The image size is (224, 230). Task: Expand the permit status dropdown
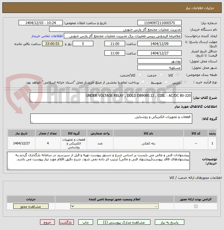(115, 206)
